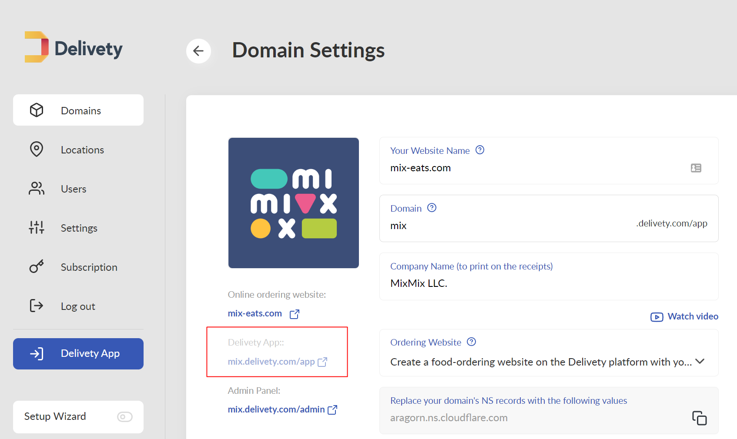
Task: Click the Delivety App button
Action: click(x=78, y=354)
